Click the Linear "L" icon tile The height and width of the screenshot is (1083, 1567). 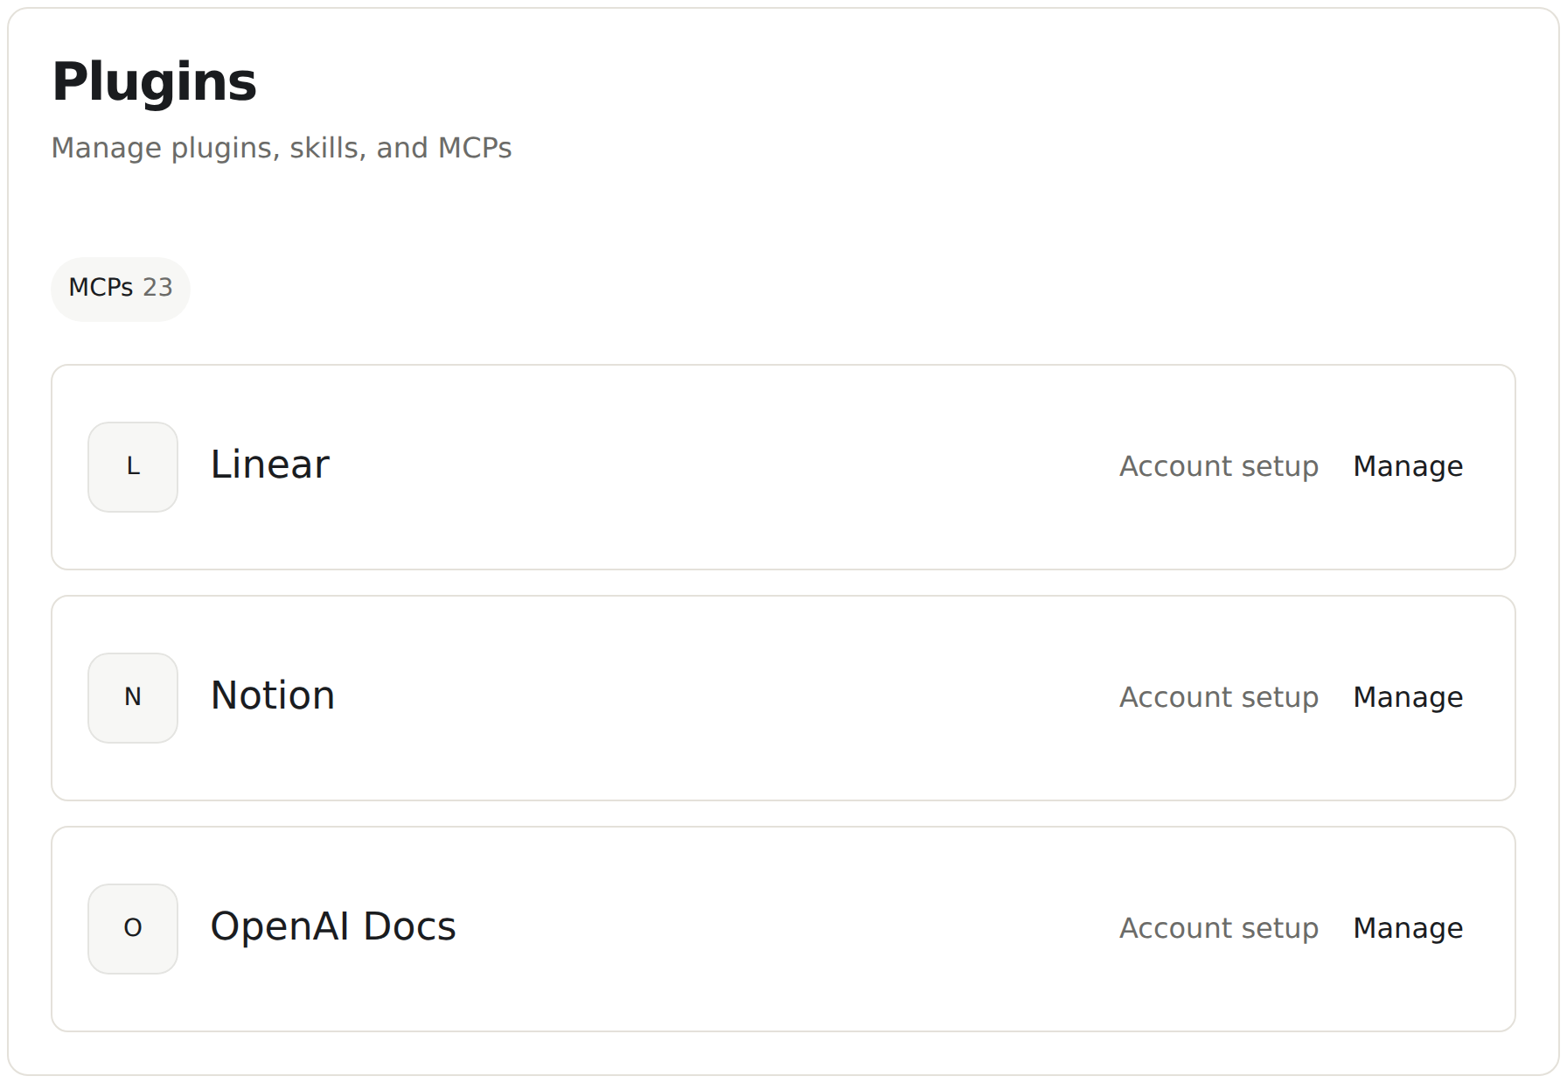[x=133, y=467]
